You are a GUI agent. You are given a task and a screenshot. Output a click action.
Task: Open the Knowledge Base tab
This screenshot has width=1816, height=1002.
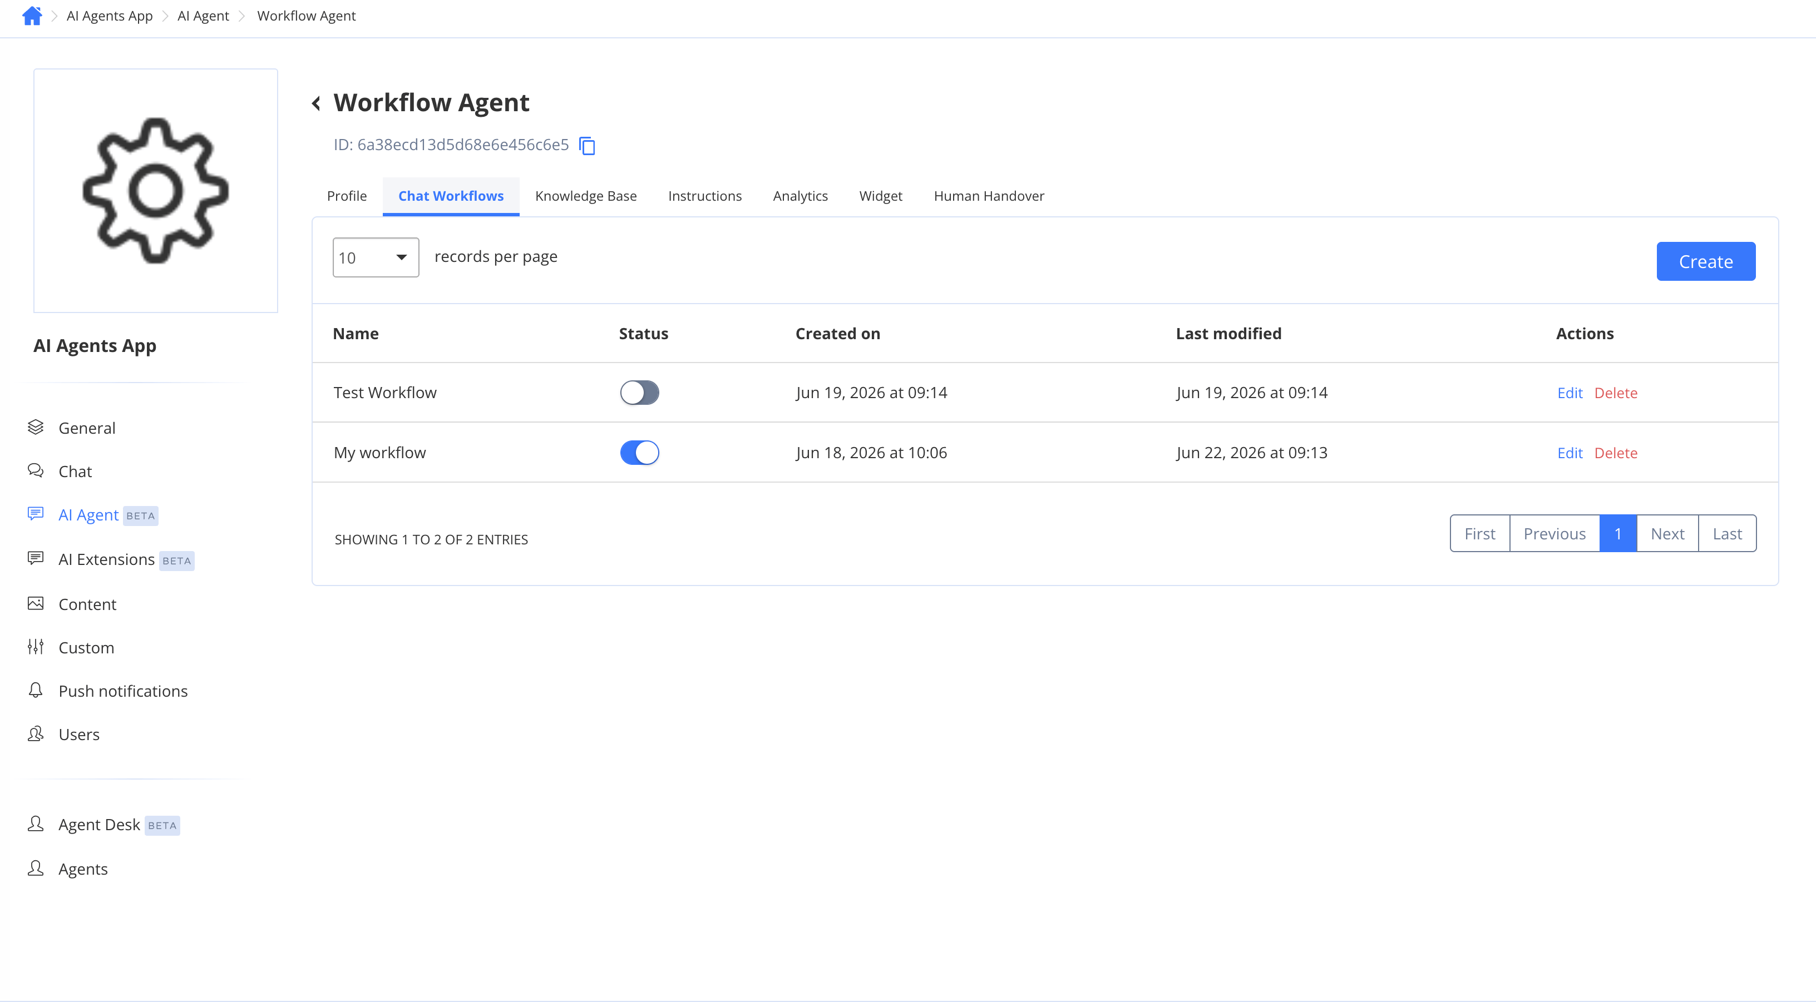click(586, 196)
